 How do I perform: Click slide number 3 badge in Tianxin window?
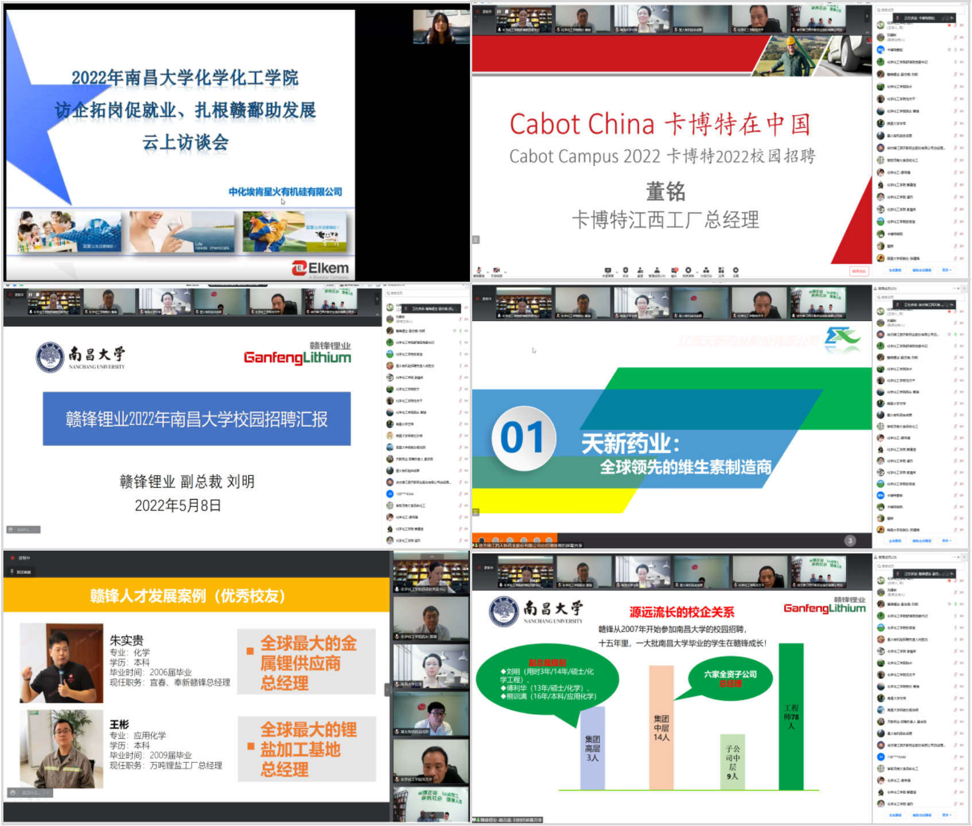click(x=850, y=540)
